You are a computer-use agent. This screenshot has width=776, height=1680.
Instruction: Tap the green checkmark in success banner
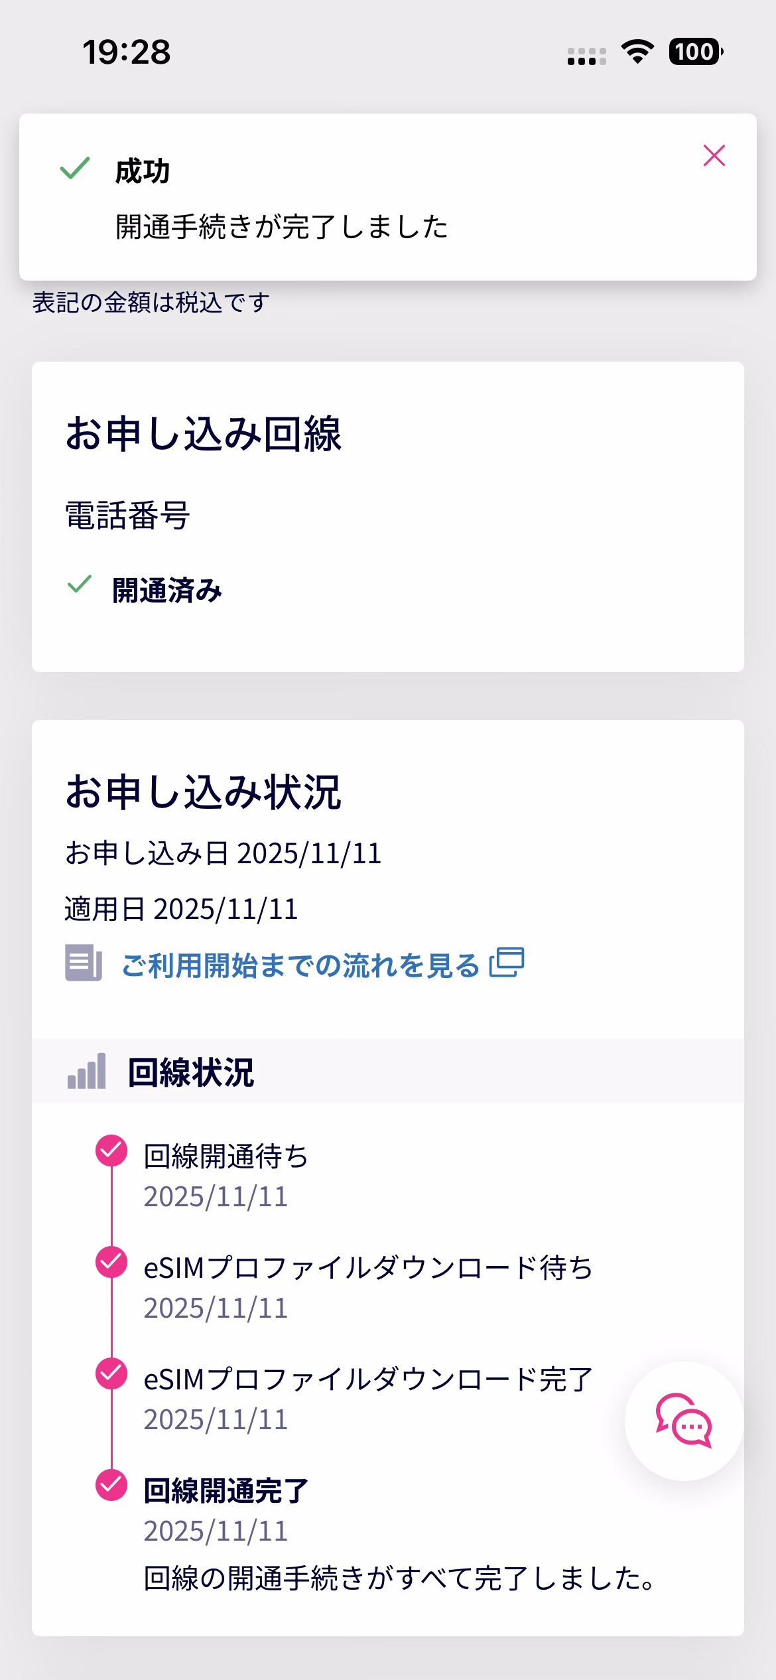pos(75,169)
